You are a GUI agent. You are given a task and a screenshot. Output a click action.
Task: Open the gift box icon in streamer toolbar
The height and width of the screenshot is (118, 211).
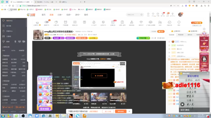(x=84, y=22)
